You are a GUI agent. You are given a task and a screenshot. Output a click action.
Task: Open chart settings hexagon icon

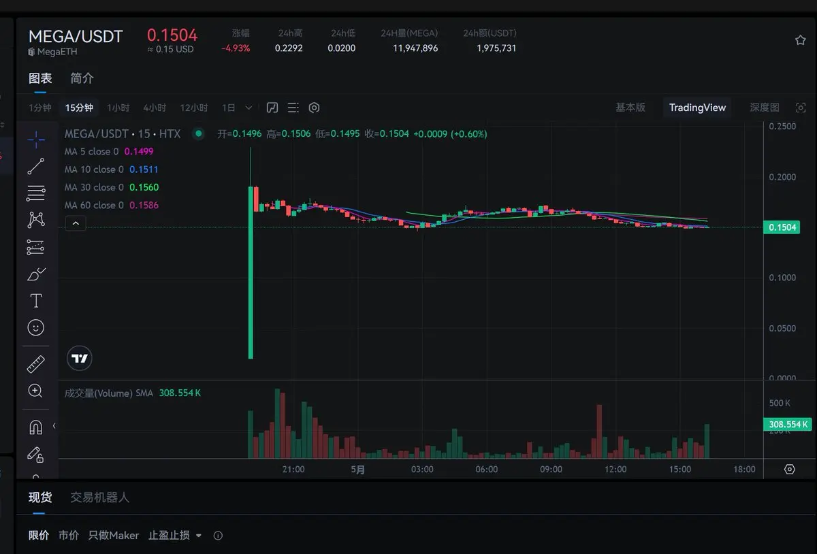[x=314, y=108]
